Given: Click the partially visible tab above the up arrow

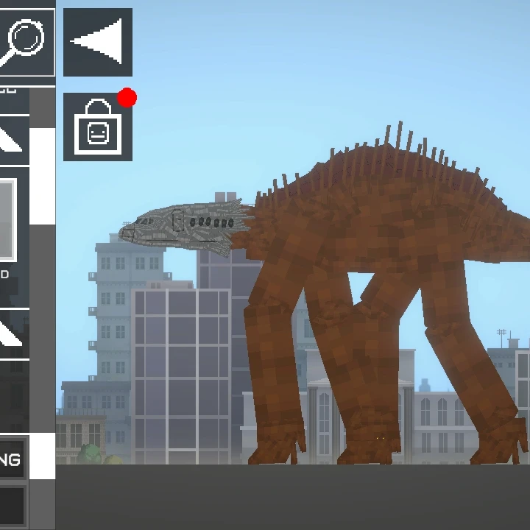Looking at the screenshot, I should tap(14, 101).
